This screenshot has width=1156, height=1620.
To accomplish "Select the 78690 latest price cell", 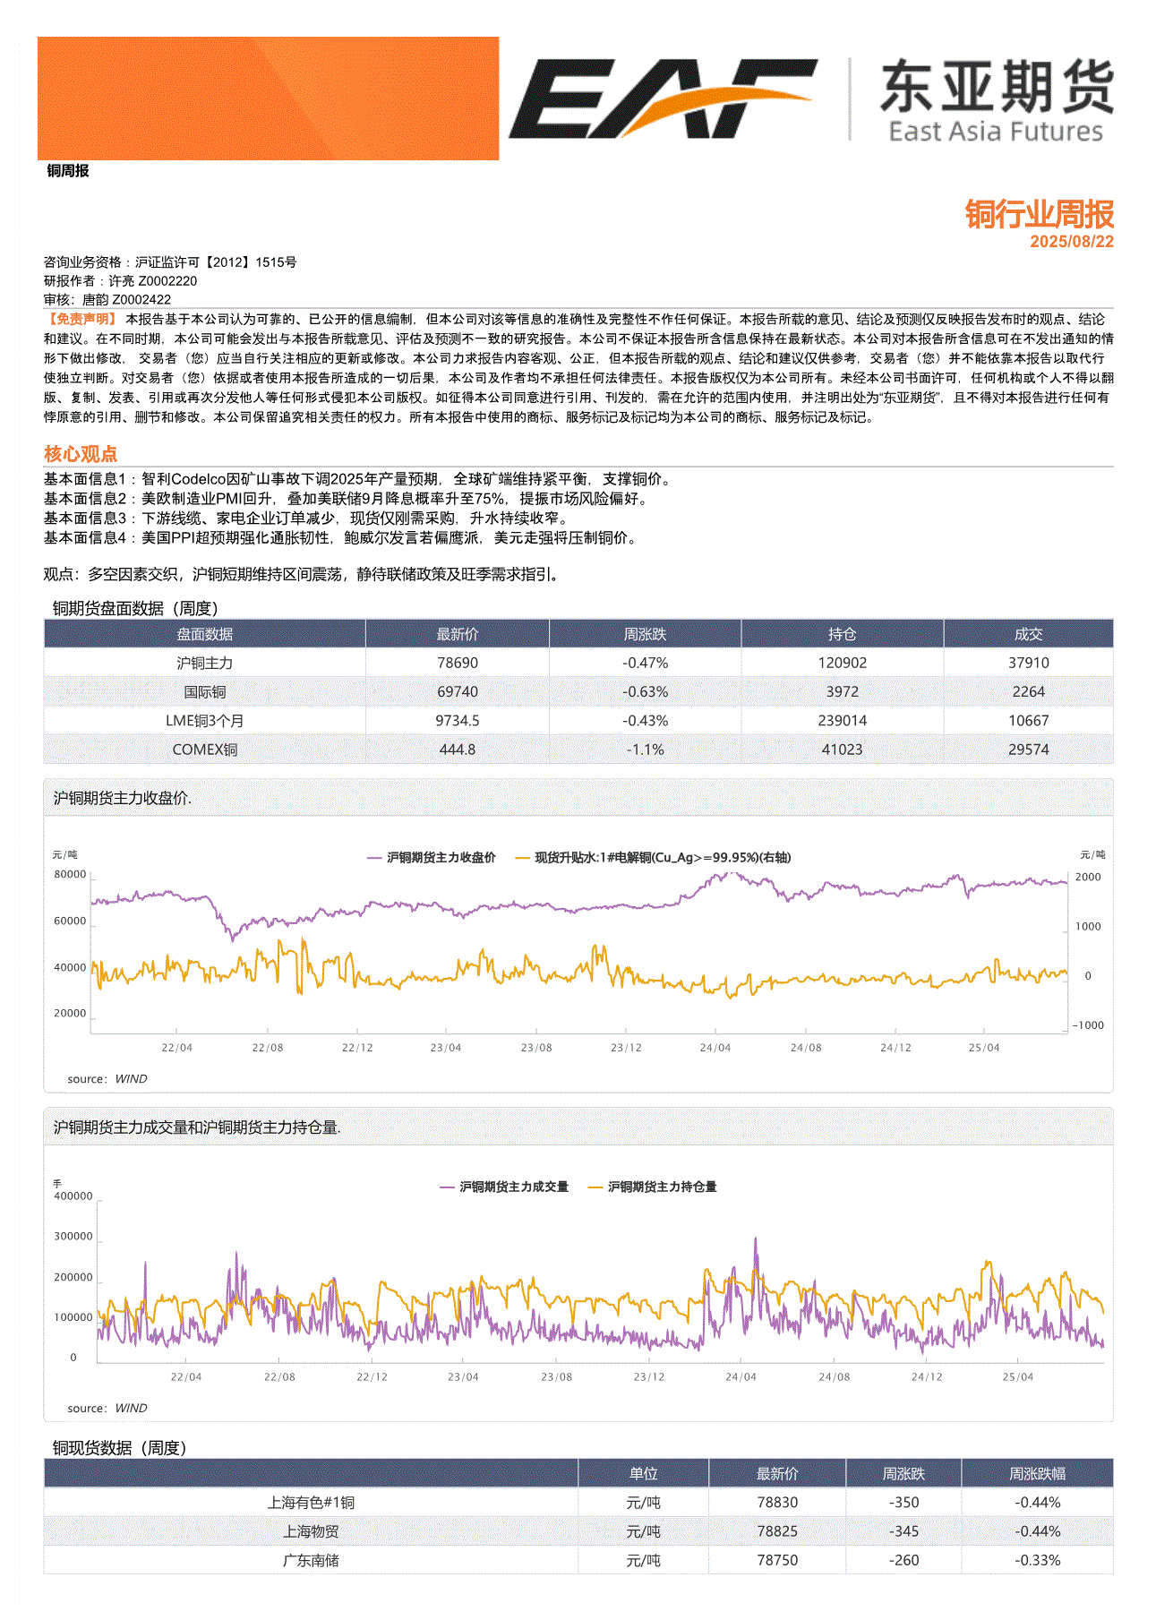I will (458, 663).
